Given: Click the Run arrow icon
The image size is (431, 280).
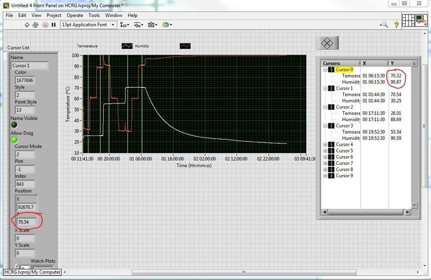Looking at the screenshot, I should (27, 25).
